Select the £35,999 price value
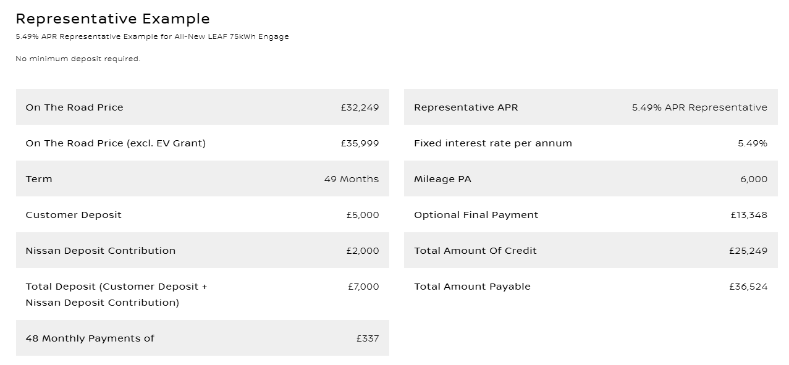789x365 pixels. click(x=360, y=143)
